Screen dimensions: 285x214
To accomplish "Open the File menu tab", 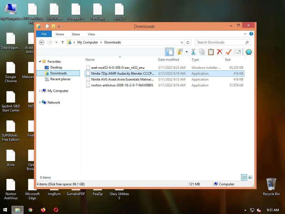I will 44,34.
